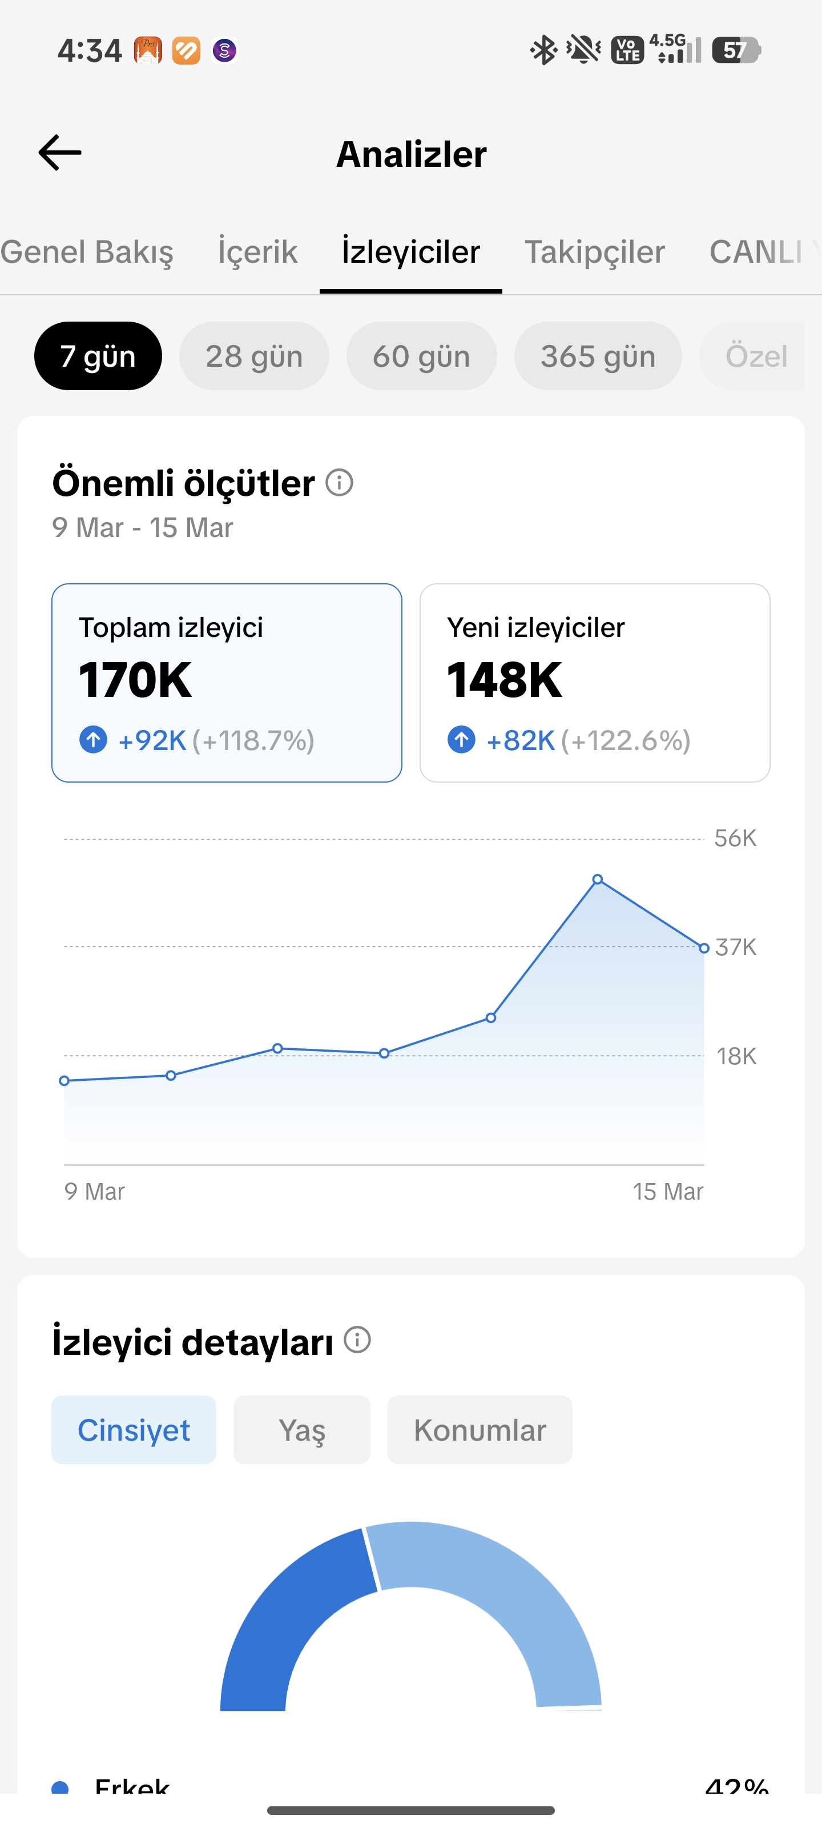Select the 60 gün time range
822x1828 pixels.
[x=421, y=355]
